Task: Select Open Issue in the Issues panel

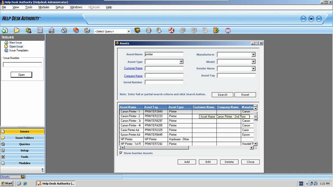Action: pyautogui.click(x=16, y=46)
